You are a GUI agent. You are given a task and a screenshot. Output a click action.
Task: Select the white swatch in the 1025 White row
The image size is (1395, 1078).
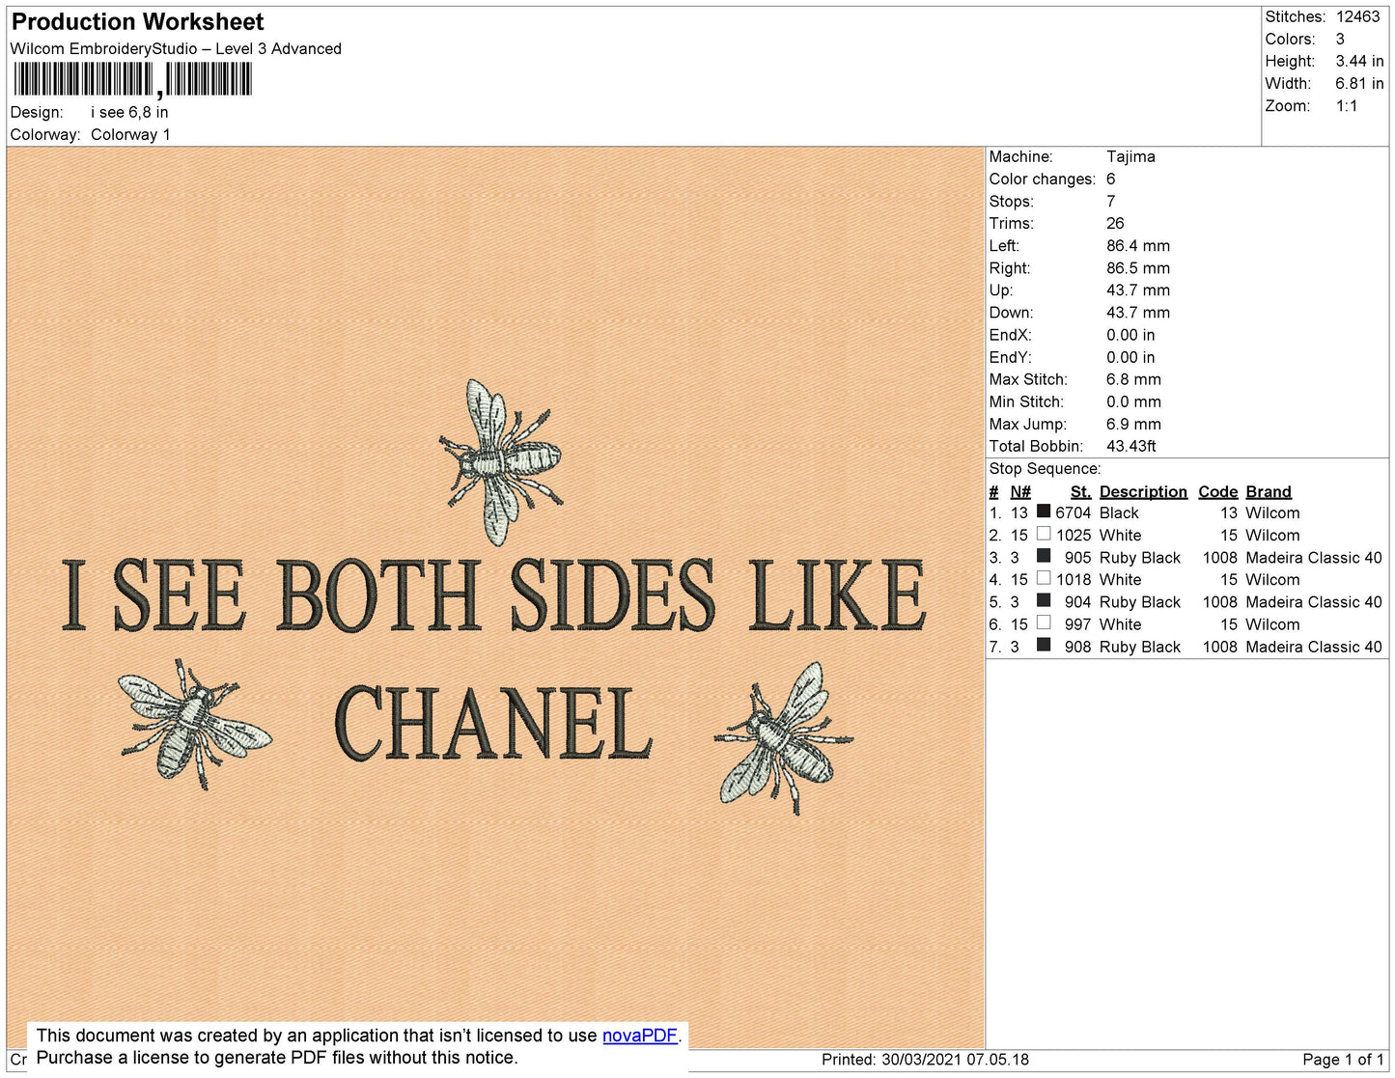coord(1044,534)
